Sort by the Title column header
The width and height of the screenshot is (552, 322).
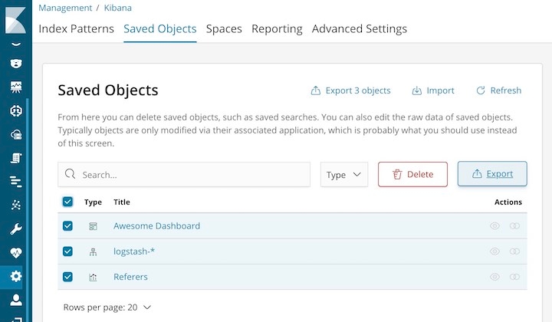pos(121,202)
